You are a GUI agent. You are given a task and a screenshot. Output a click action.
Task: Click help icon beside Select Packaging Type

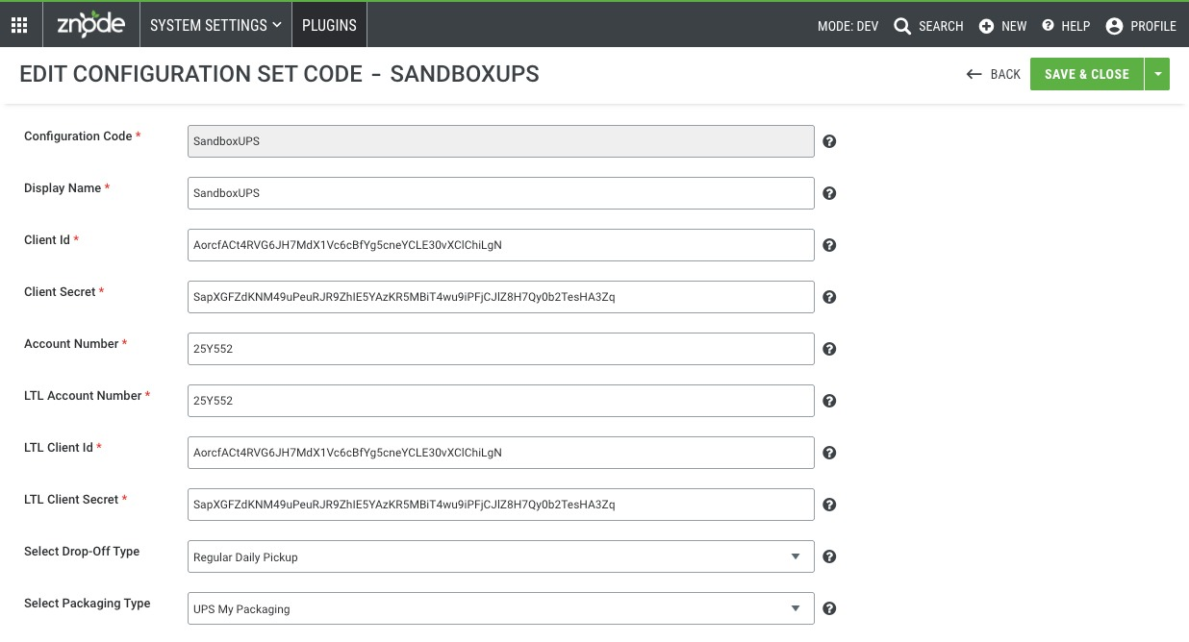pos(829,608)
